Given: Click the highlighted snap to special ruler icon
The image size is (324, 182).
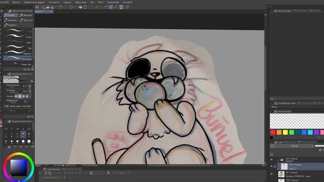Looking at the screenshot, I should point(111,7).
